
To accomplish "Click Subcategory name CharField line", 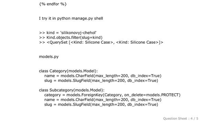I will [103, 100].
